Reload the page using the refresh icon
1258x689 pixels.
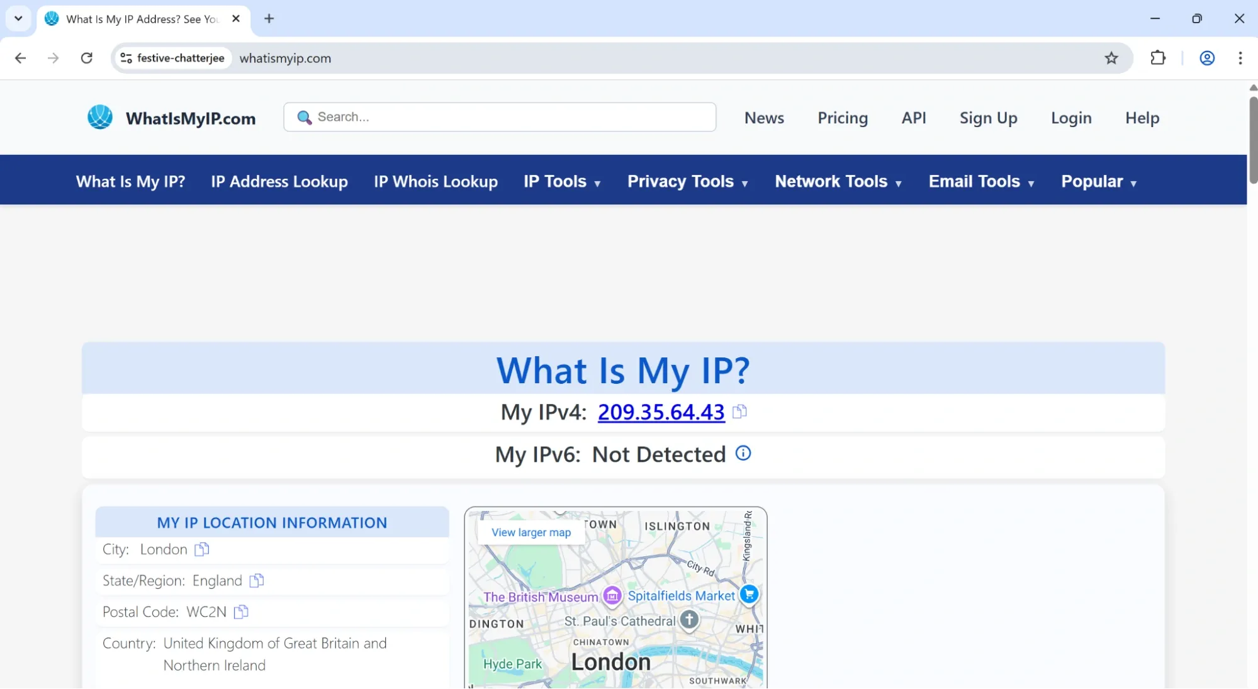pos(87,58)
